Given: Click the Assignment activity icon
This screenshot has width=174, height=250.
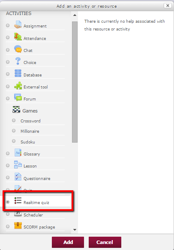Looking at the screenshot, I should click(18, 24).
